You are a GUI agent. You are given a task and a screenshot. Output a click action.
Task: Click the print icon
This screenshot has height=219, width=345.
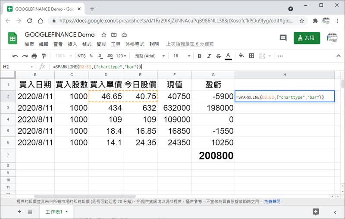coord(34,56)
